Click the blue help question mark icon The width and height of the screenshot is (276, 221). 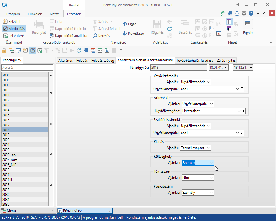point(251,13)
